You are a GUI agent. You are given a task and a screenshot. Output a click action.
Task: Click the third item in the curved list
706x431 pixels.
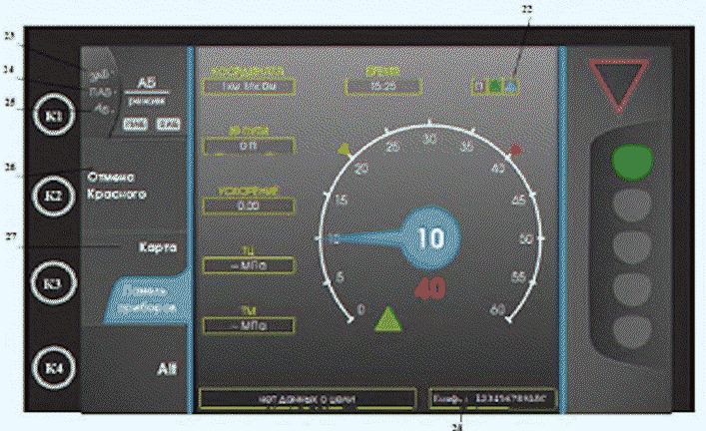tap(104, 109)
